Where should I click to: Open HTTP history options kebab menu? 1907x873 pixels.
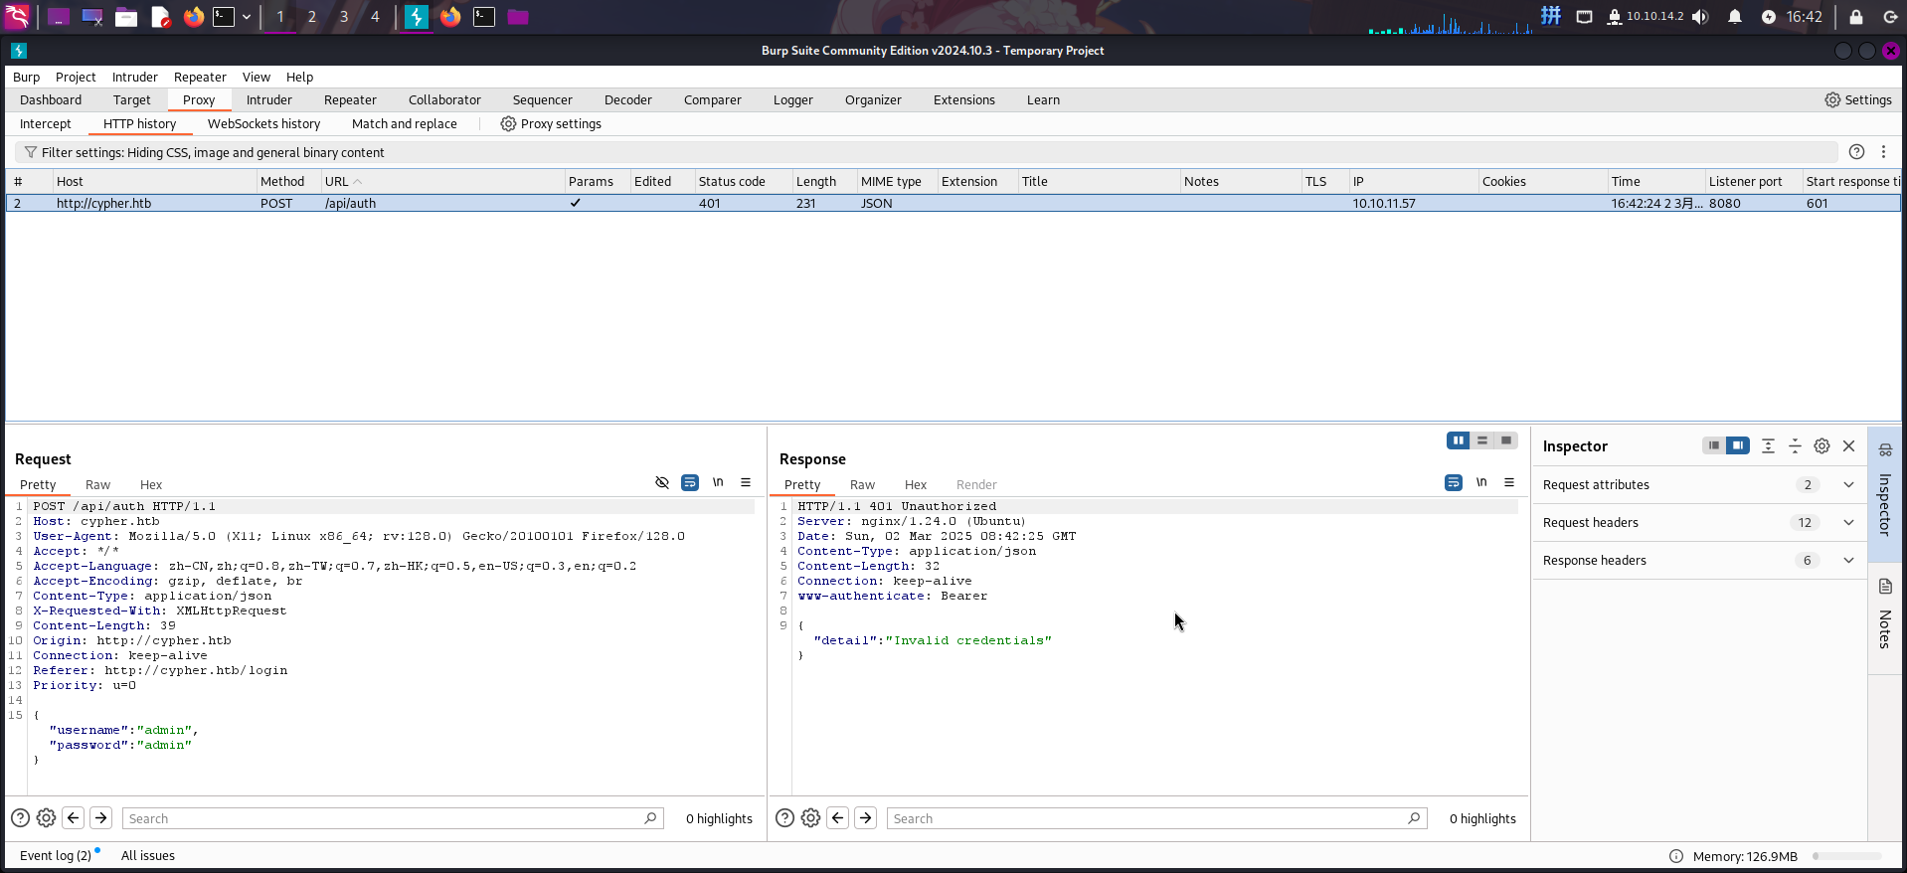tap(1883, 152)
